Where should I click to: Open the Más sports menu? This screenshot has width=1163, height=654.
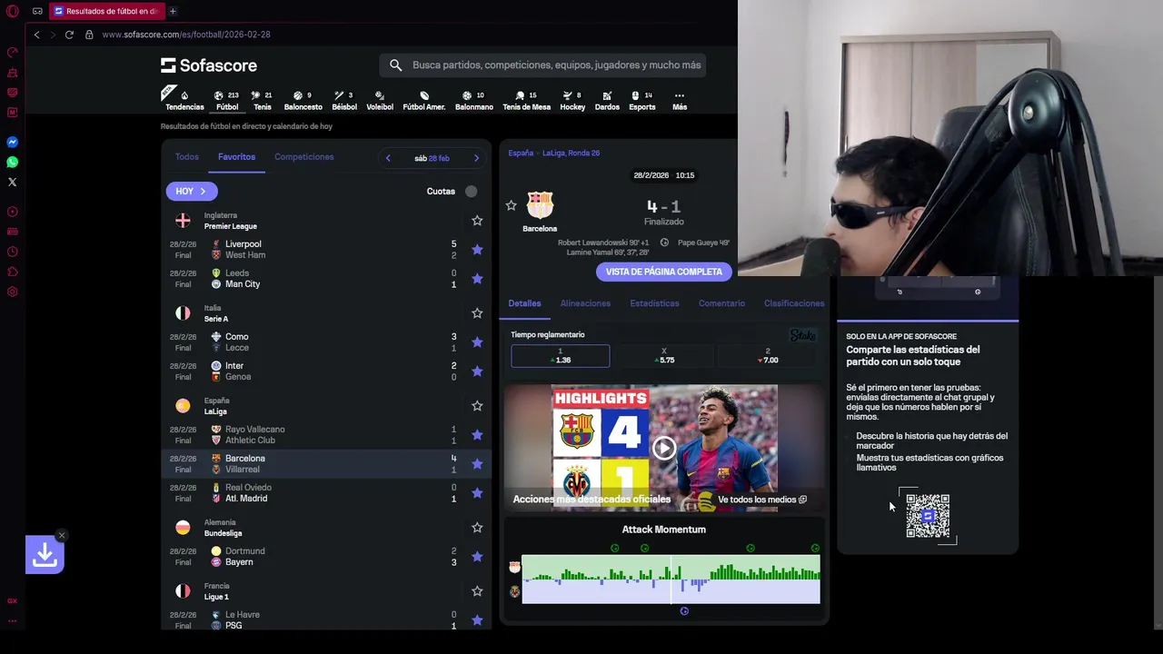tap(680, 101)
